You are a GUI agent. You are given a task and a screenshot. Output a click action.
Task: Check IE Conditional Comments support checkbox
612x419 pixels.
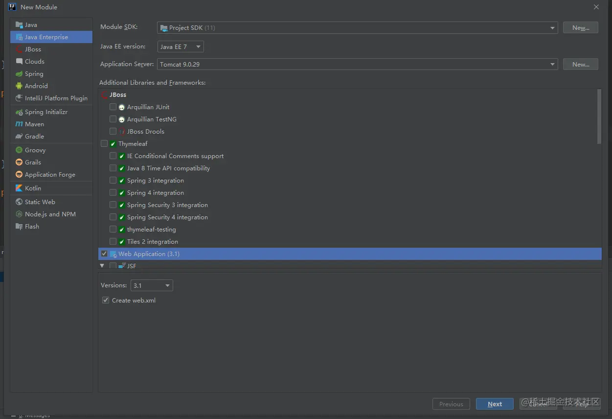coord(113,156)
